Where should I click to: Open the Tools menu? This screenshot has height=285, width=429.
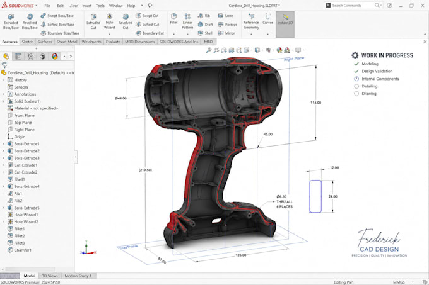click(100, 6)
